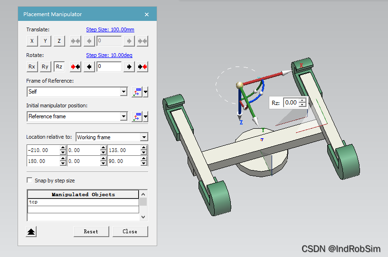Image resolution: width=388 pixels, height=257 pixels.
Task: Click the Manipulated Objects column header
Action: point(83,194)
